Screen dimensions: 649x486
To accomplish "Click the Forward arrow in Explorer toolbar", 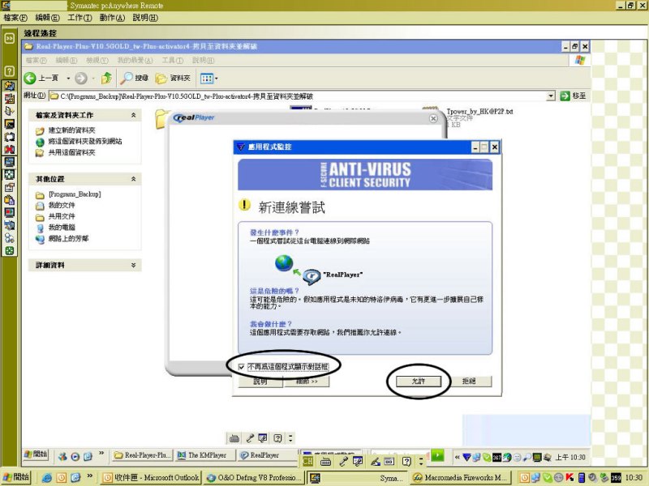I will pyautogui.click(x=81, y=78).
